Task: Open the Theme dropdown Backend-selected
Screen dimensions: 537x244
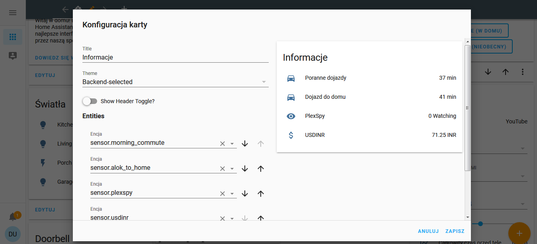Action: coord(175,82)
